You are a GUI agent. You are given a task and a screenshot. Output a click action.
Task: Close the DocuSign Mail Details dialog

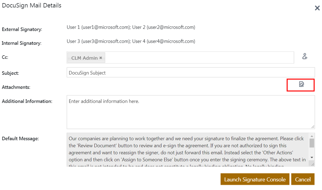point(317,8)
